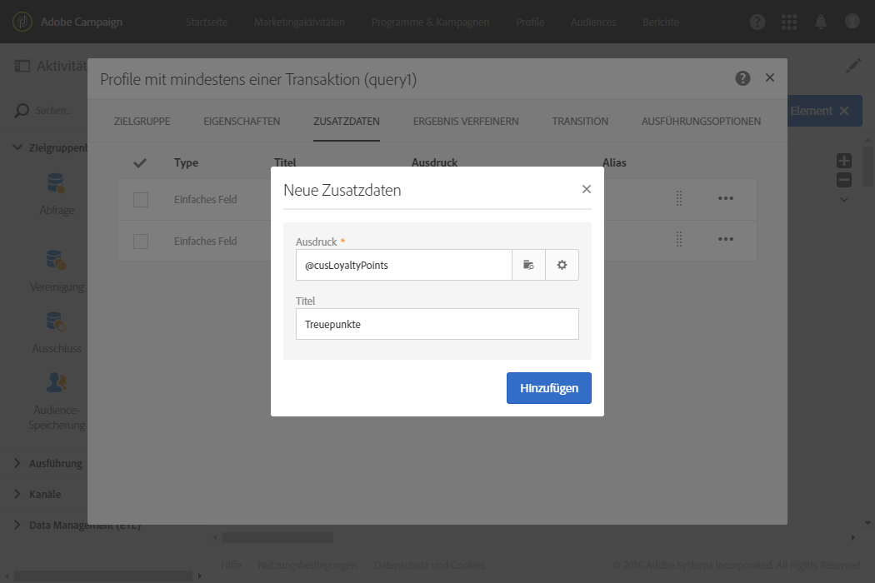Click the pencil edit icon
The image size is (875, 583).
tap(852, 66)
